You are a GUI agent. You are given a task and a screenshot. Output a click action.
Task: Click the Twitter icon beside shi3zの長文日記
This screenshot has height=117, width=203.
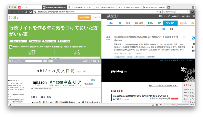tap(84, 71)
